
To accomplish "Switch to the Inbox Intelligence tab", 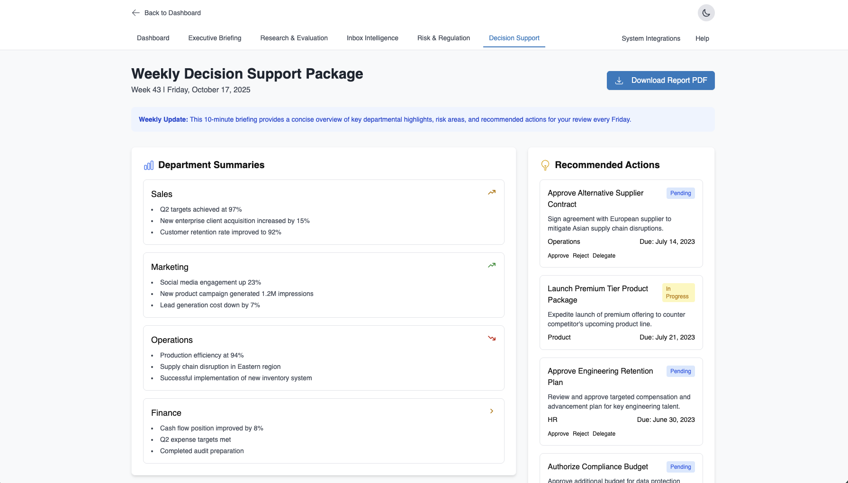I will (372, 38).
